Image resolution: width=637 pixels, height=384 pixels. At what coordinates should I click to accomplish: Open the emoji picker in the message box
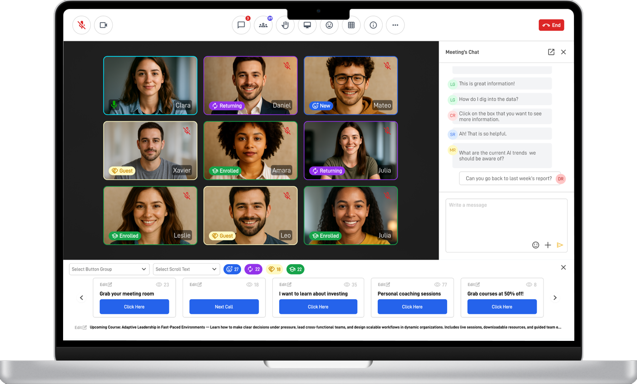pyautogui.click(x=536, y=245)
